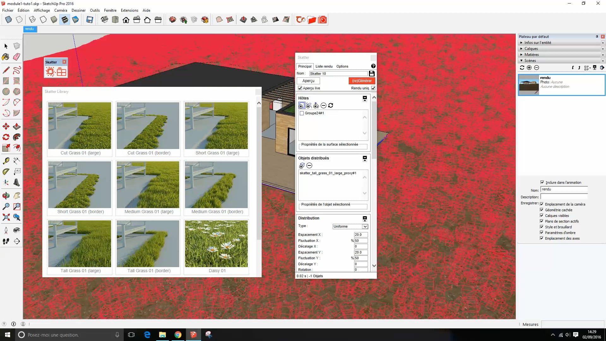The height and width of the screenshot is (341, 606).
Task: Toggle the Aperçu live checkbox
Action: click(x=300, y=88)
